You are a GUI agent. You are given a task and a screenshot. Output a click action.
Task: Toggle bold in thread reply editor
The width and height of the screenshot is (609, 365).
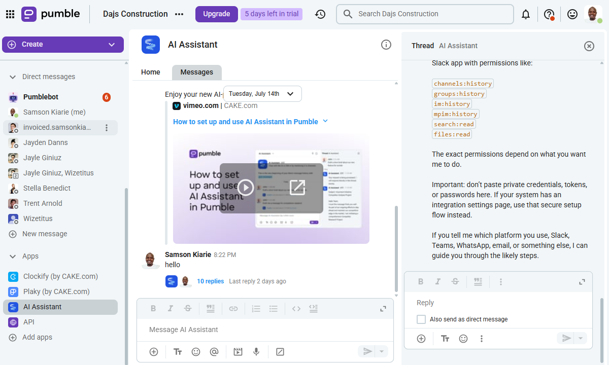point(421,282)
